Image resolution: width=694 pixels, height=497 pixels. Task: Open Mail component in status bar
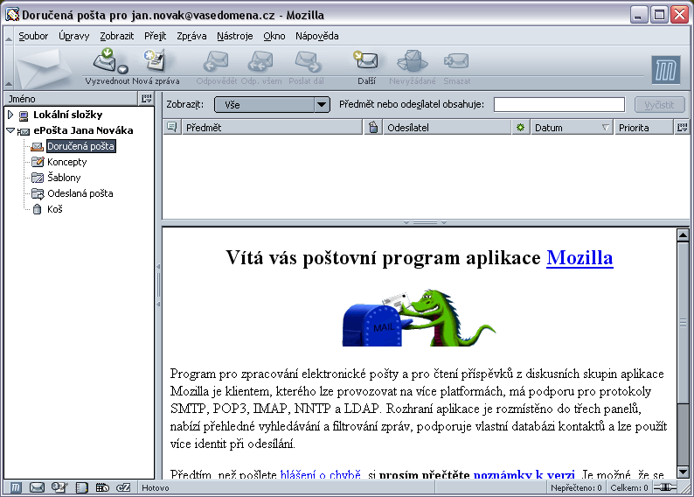click(x=37, y=487)
